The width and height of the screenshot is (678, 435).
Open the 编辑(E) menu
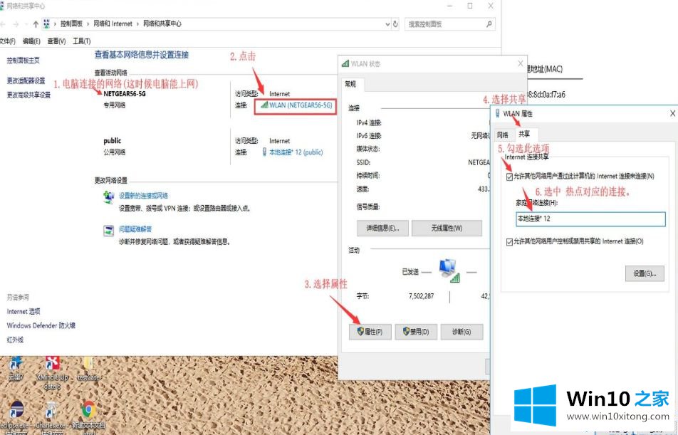pos(31,41)
